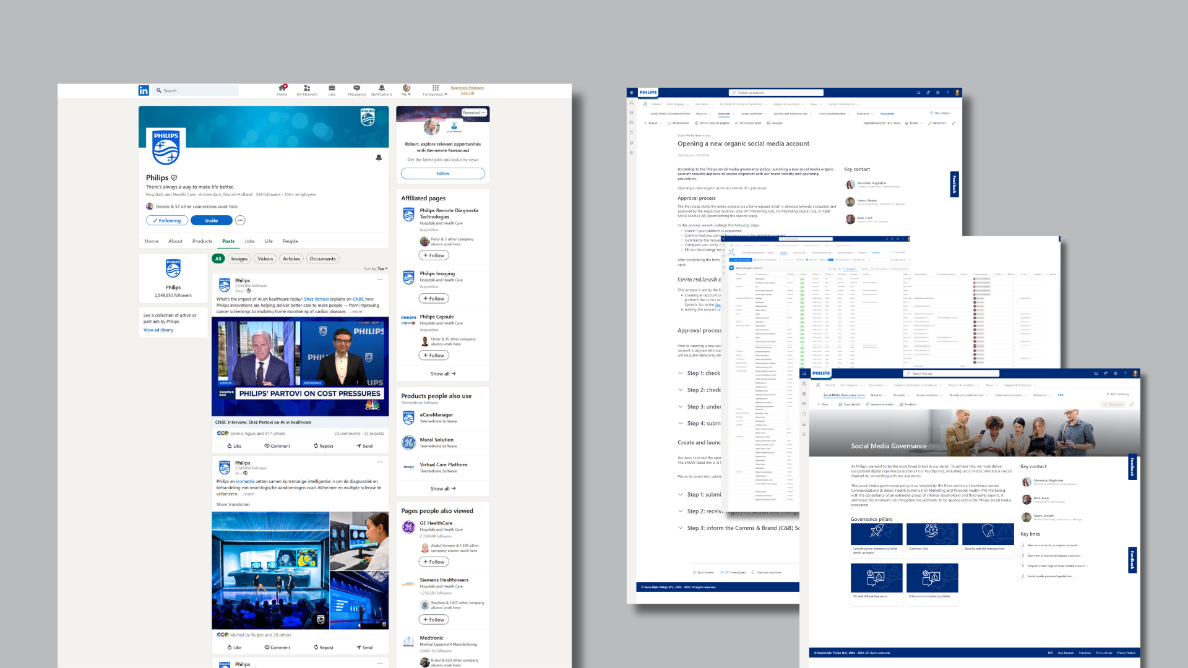The image size is (1188, 668).
Task: Click the bell icon on the Philips page header
Action: point(379,158)
